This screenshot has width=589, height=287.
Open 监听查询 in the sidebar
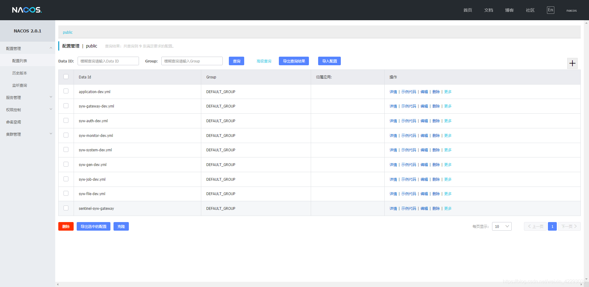coord(20,85)
